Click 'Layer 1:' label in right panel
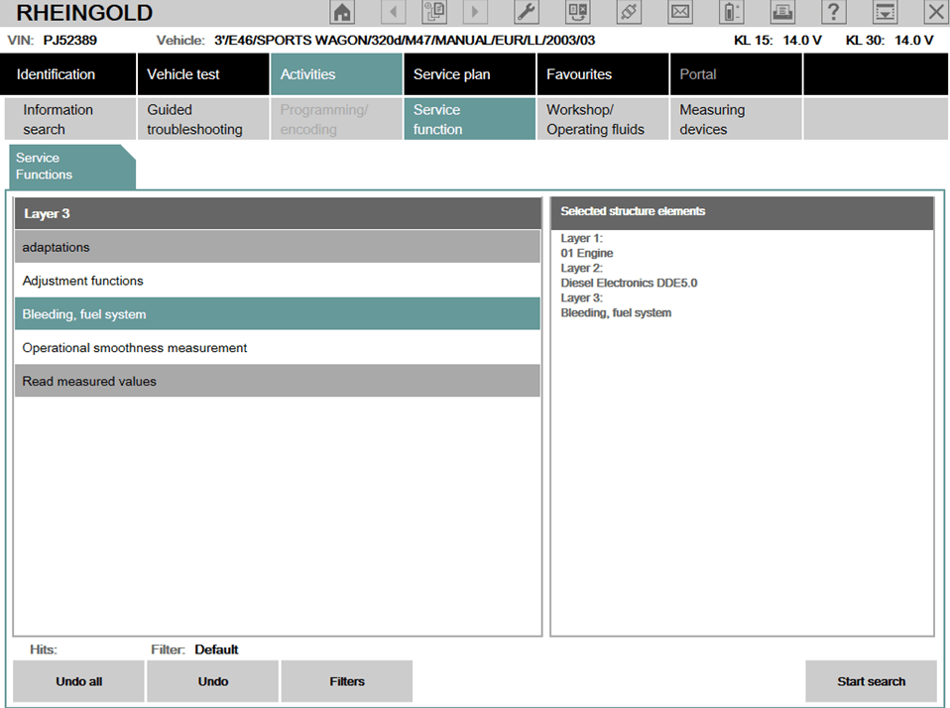Image resolution: width=950 pixels, height=708 pixels. [x=582, y=238]
